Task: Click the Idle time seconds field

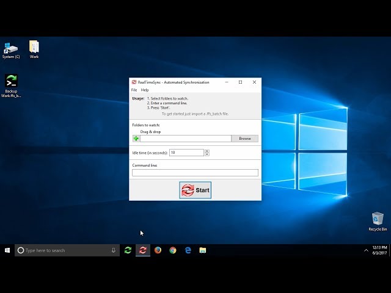Action: tap(186, 153)
